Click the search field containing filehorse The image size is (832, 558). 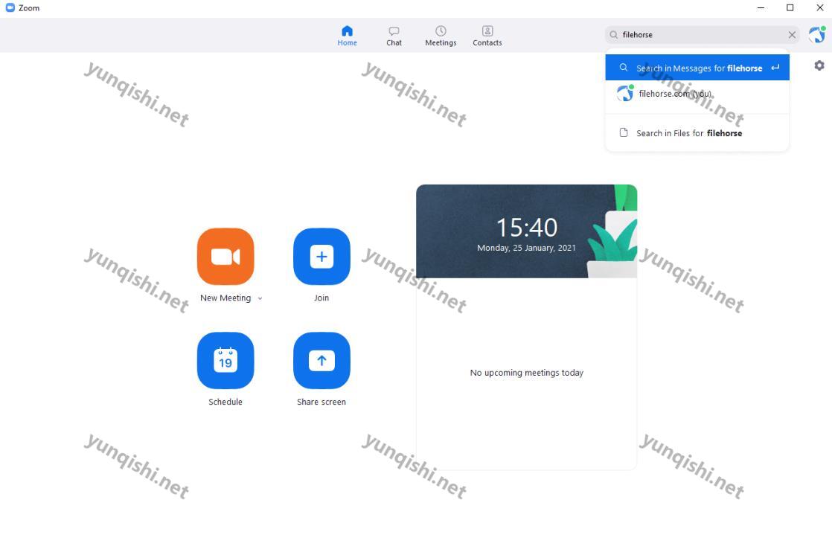pyautogui.click(x=702, y=35)
